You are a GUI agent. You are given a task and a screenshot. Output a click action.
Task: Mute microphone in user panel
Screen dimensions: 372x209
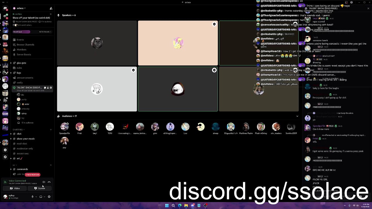point(33,197)
